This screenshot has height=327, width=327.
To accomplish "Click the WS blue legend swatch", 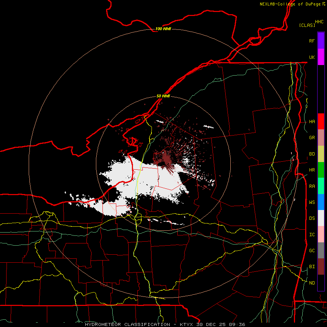I will 321,202.
